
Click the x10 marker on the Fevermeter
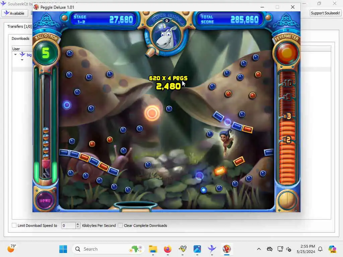pos(287,83)
